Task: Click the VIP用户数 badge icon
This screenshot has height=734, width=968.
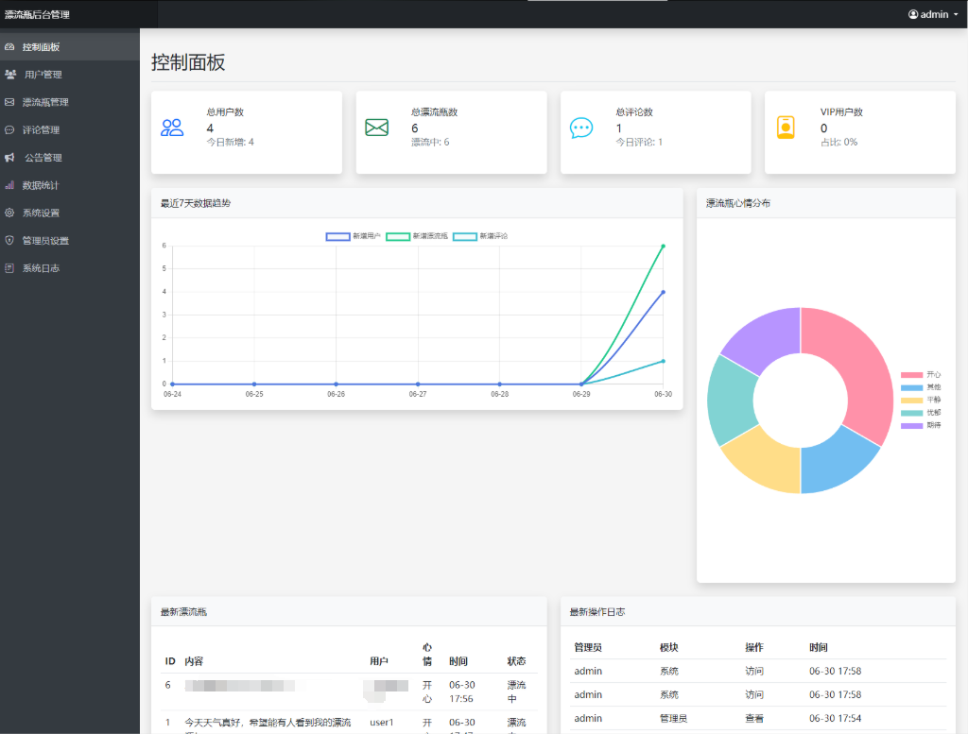Action: 786,128
